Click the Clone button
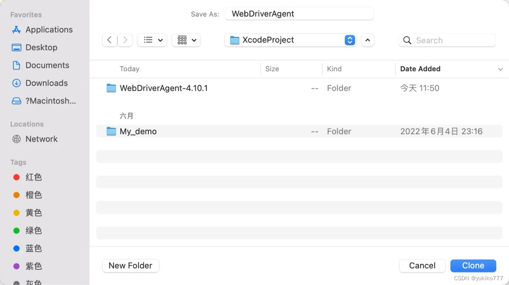 pos(473,266)
